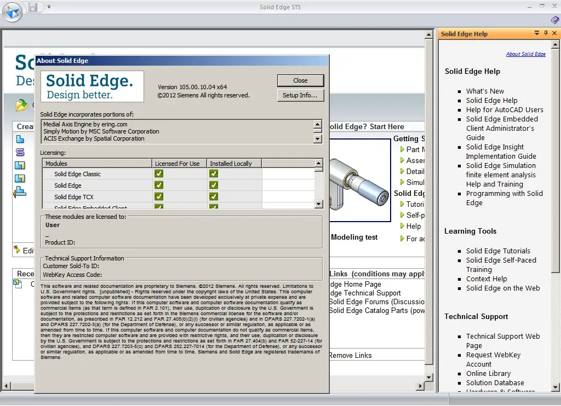Toggle Installed Locally check for Solid Edge TCX

214,196
